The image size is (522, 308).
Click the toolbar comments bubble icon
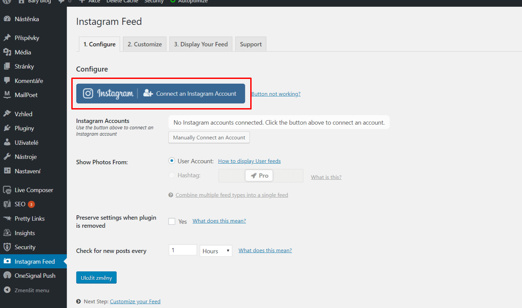(62, 1)
